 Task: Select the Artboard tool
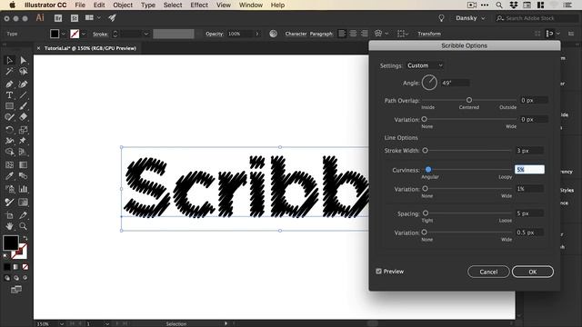tap(9, 215)
